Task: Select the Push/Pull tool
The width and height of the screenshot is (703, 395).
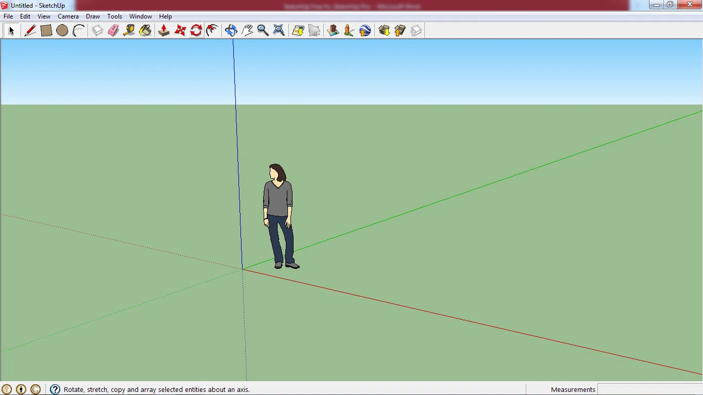Action: click(163, 30)
